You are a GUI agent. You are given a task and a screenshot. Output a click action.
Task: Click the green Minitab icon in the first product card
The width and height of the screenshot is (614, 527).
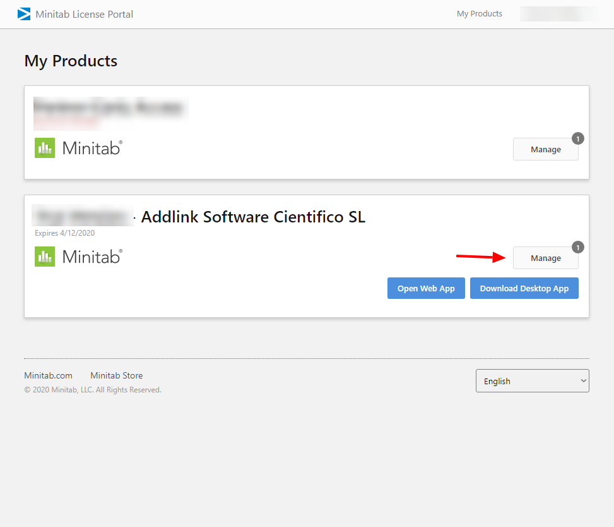tap(45, 148)
